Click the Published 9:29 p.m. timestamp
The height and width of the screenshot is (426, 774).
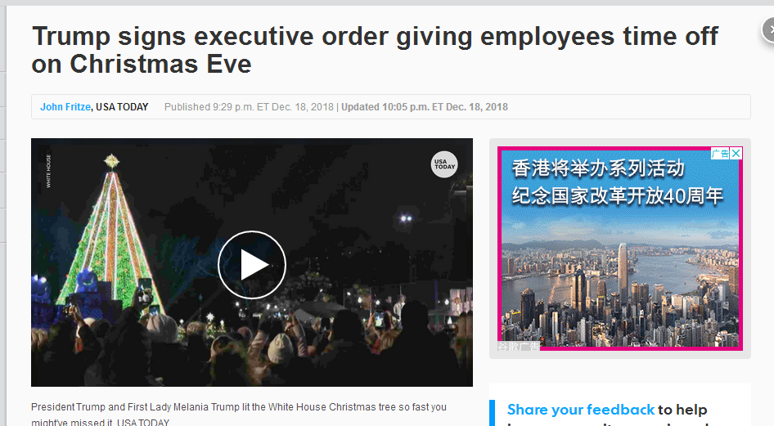pos(249,107)
